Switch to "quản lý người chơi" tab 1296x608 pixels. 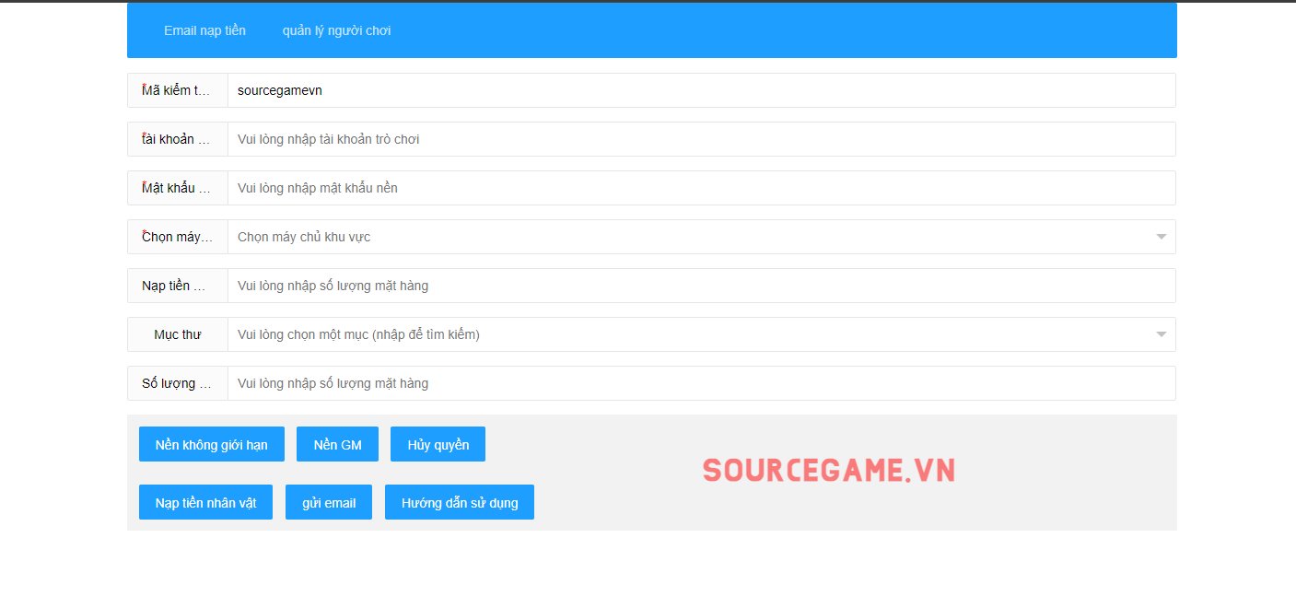[x=336, y=30]
